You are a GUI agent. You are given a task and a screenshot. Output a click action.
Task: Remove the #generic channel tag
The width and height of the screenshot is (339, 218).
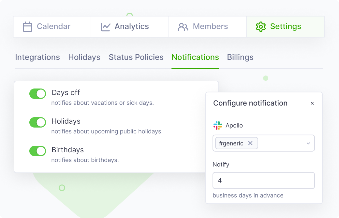tap(250, 143)
